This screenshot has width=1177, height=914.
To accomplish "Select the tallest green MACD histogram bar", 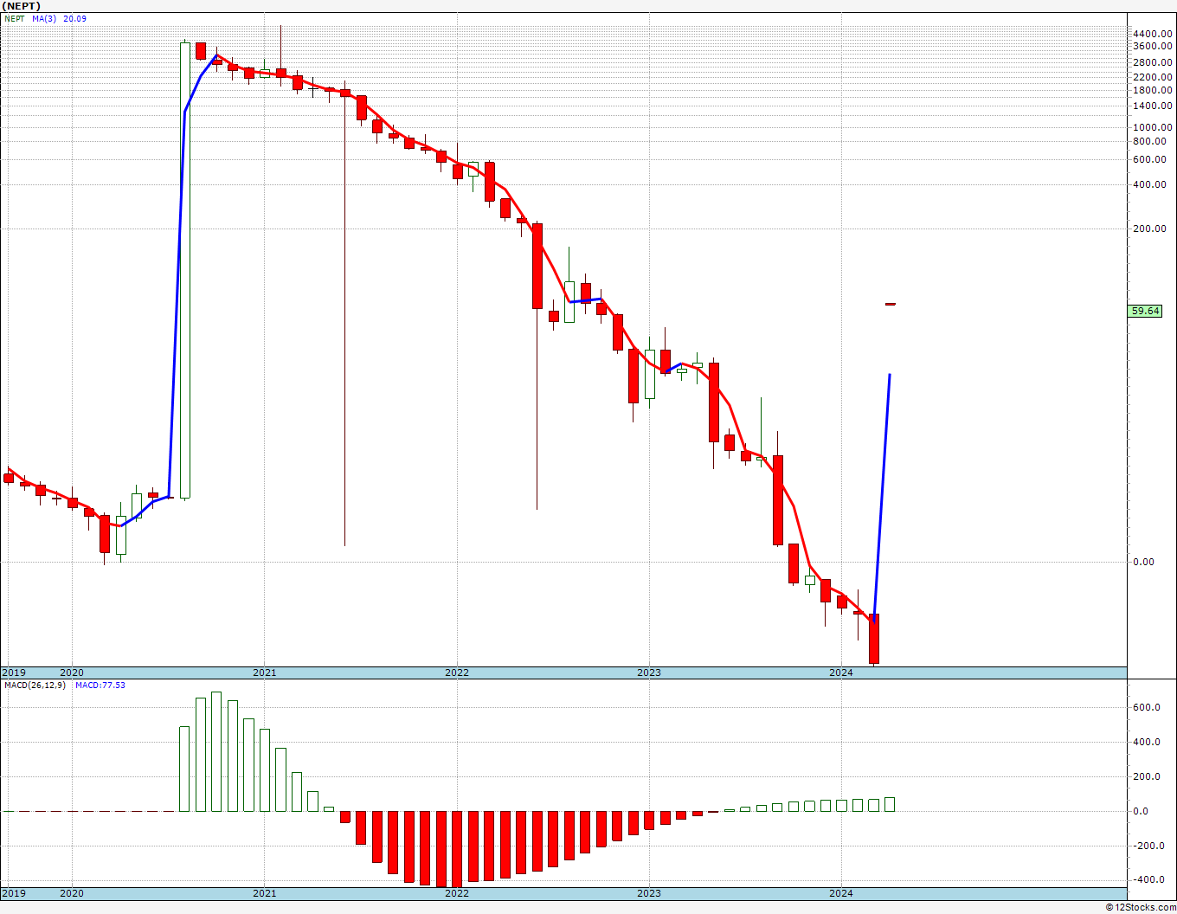I will click(216, 751).
